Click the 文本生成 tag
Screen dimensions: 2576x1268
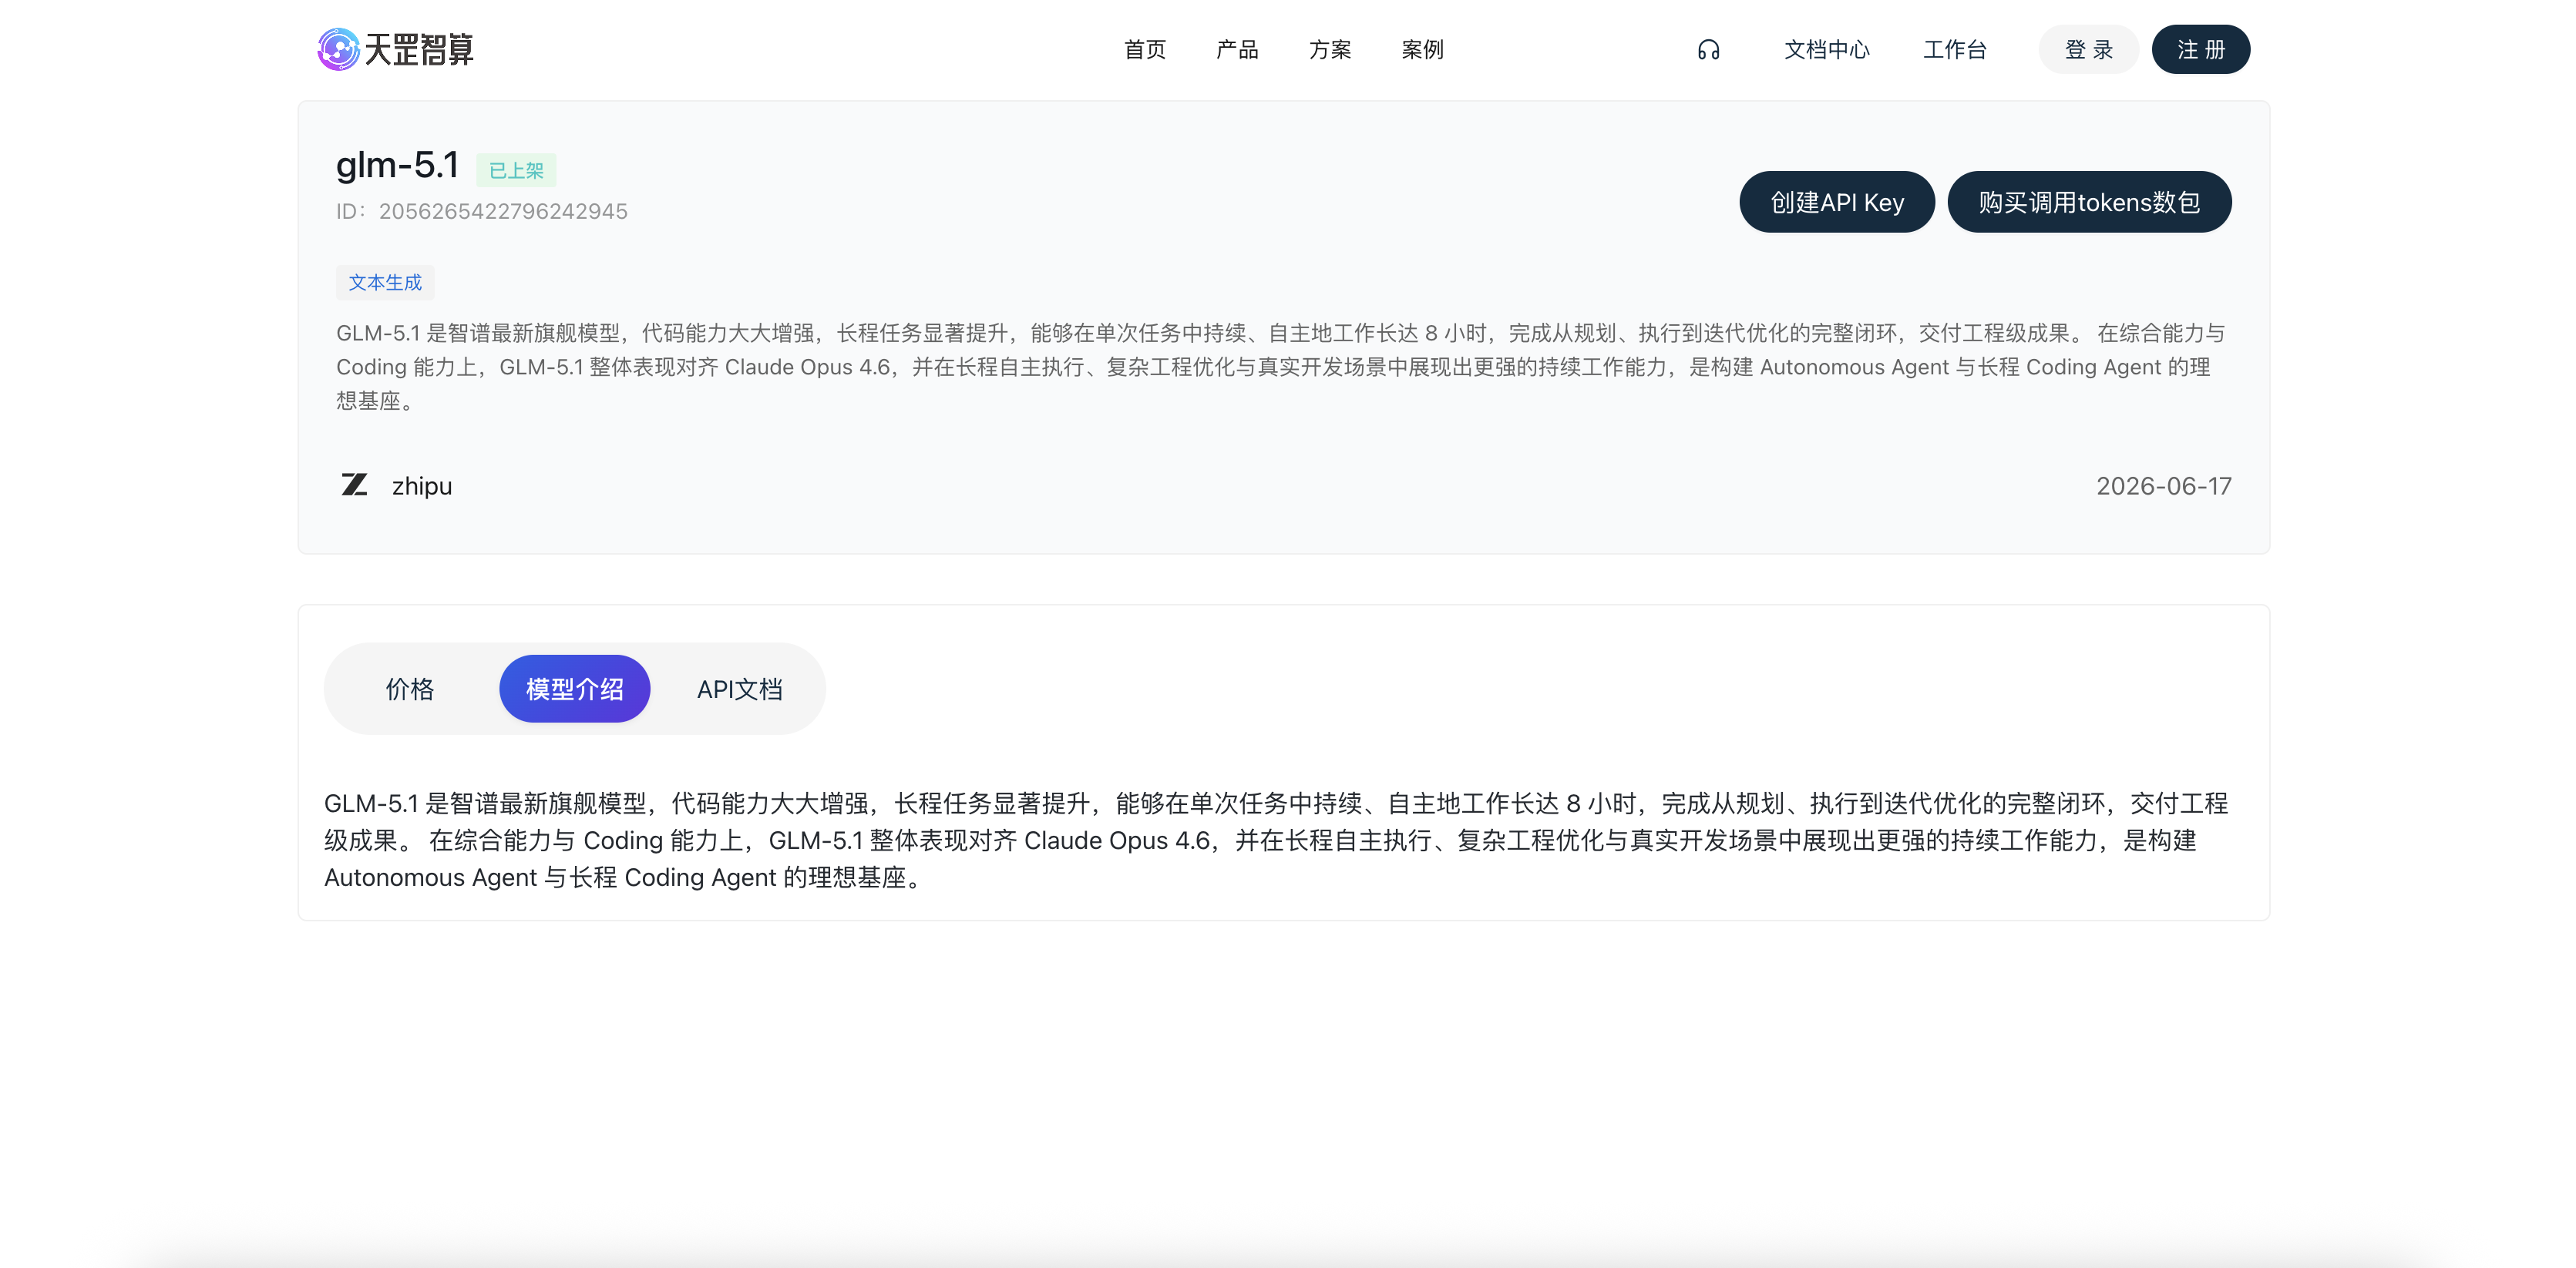click(x=385, y=283)
